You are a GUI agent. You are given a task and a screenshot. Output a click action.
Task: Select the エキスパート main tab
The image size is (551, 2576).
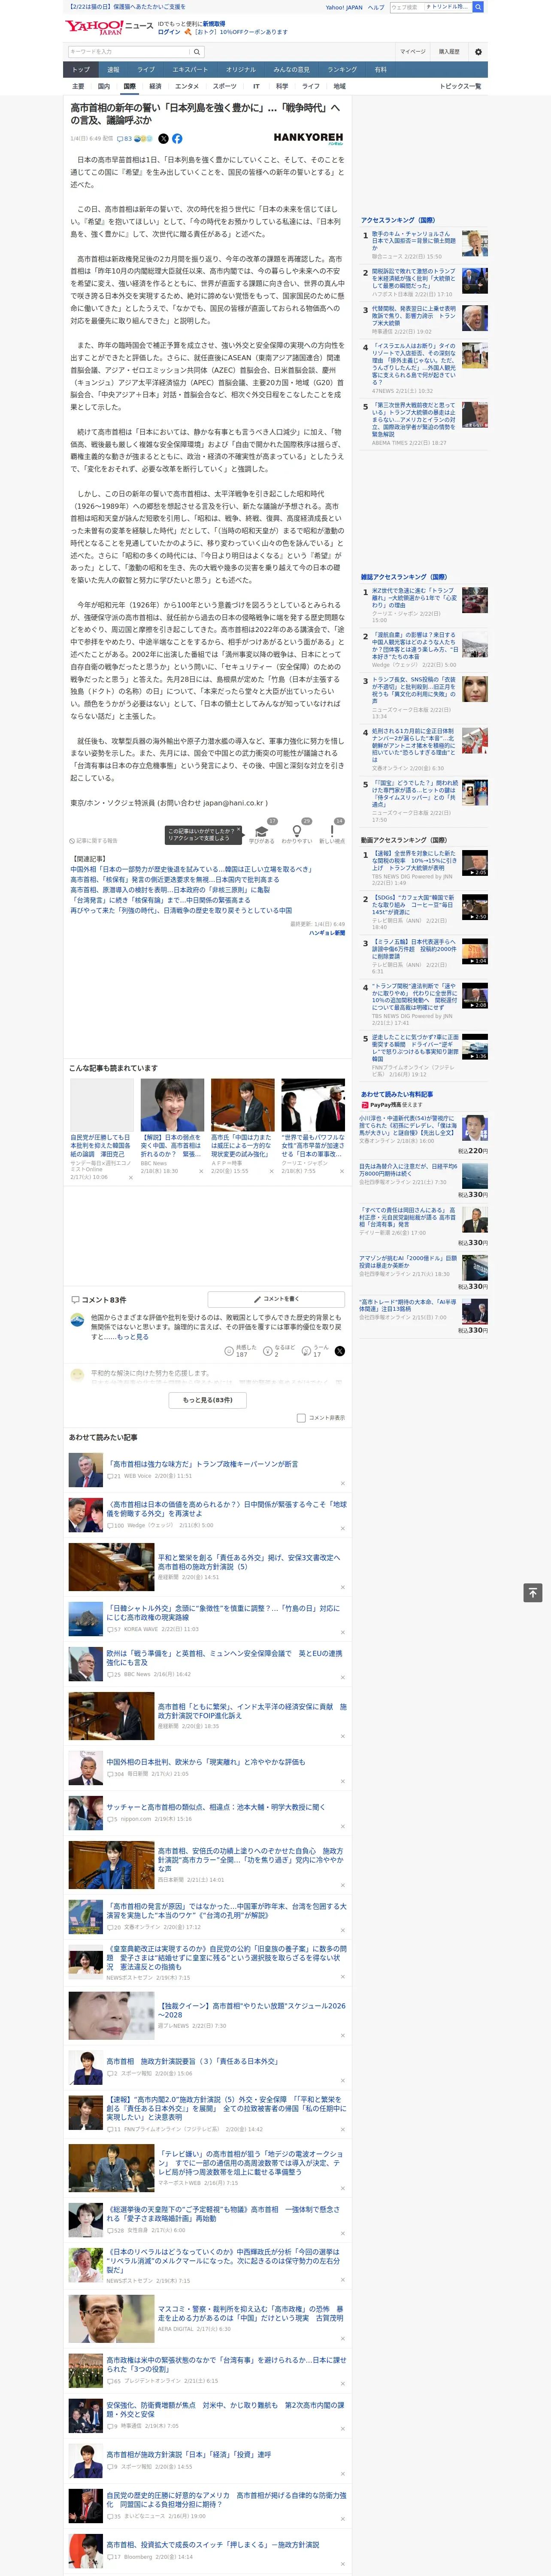tap(190, 70)
